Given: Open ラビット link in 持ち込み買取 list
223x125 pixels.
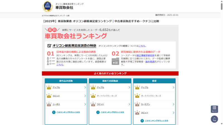Looking at the screenshot, I should (56, 96).
